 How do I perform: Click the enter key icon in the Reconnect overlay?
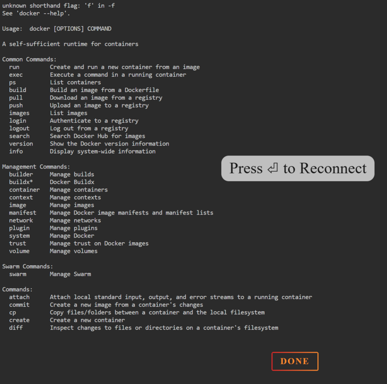pos(273,168)
